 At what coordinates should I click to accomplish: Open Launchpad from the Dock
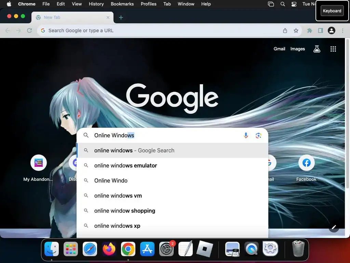coord(71,249)
